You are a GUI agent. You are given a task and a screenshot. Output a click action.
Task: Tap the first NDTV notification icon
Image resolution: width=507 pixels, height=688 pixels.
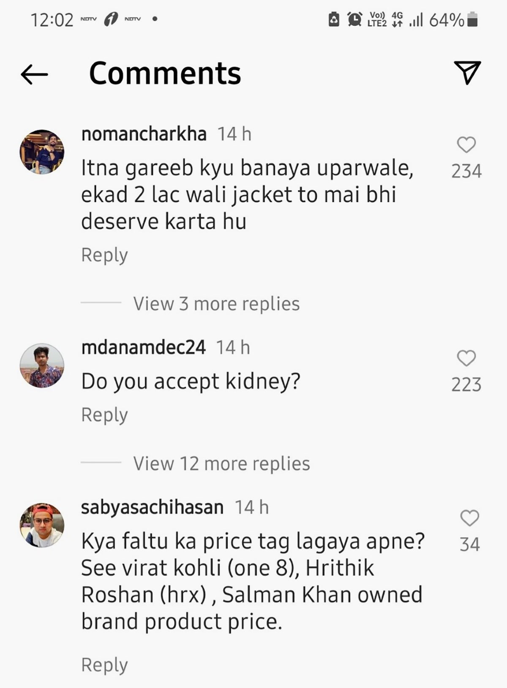tap(88, 19)
